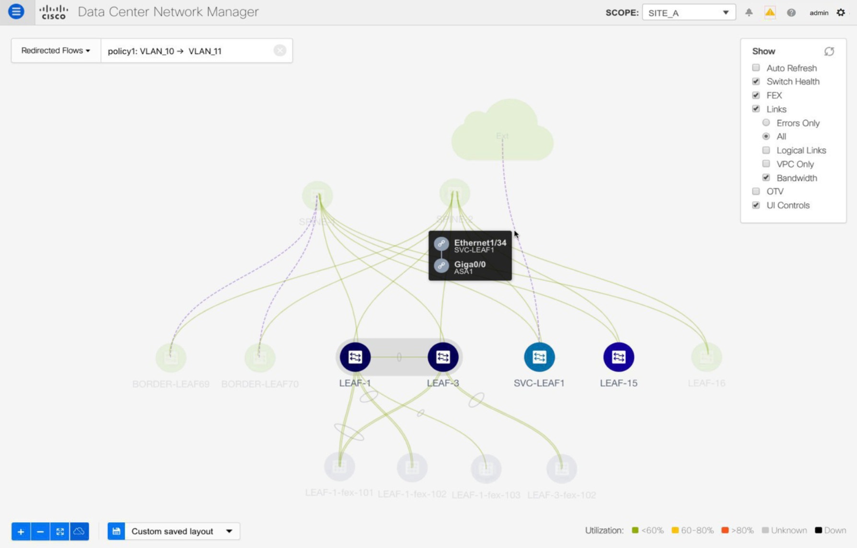Select the LEAF-1 switch node
Screen dimensions: 857x548
click(x=355, y=357)
